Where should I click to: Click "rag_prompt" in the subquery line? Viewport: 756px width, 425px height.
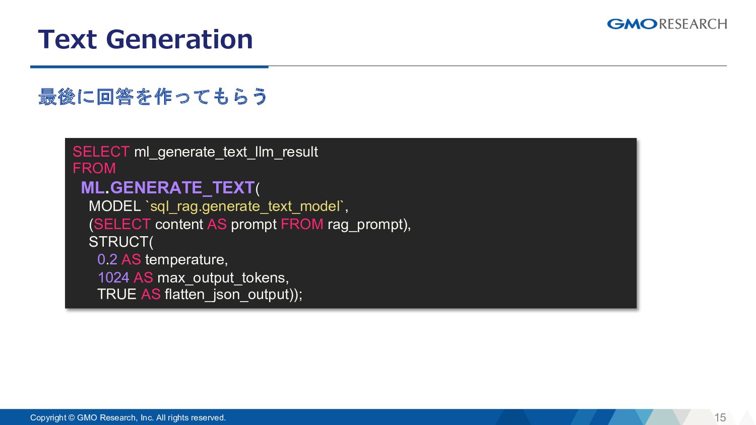click(365, 225)
